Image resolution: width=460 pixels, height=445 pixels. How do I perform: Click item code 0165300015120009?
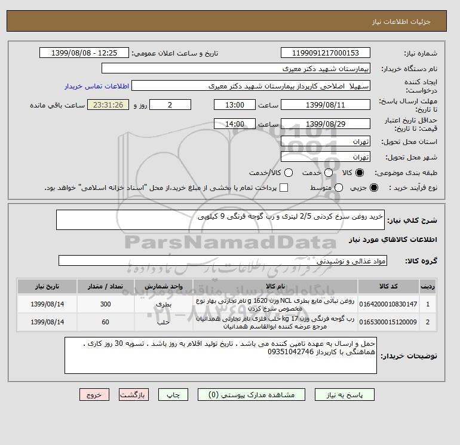point(388,322)
